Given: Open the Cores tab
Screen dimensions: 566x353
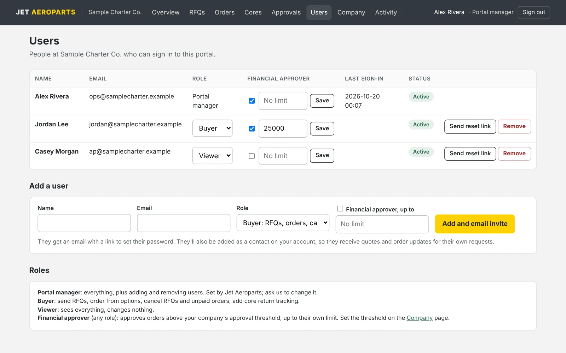Looking at the screenshot, I should coord(253,12).
